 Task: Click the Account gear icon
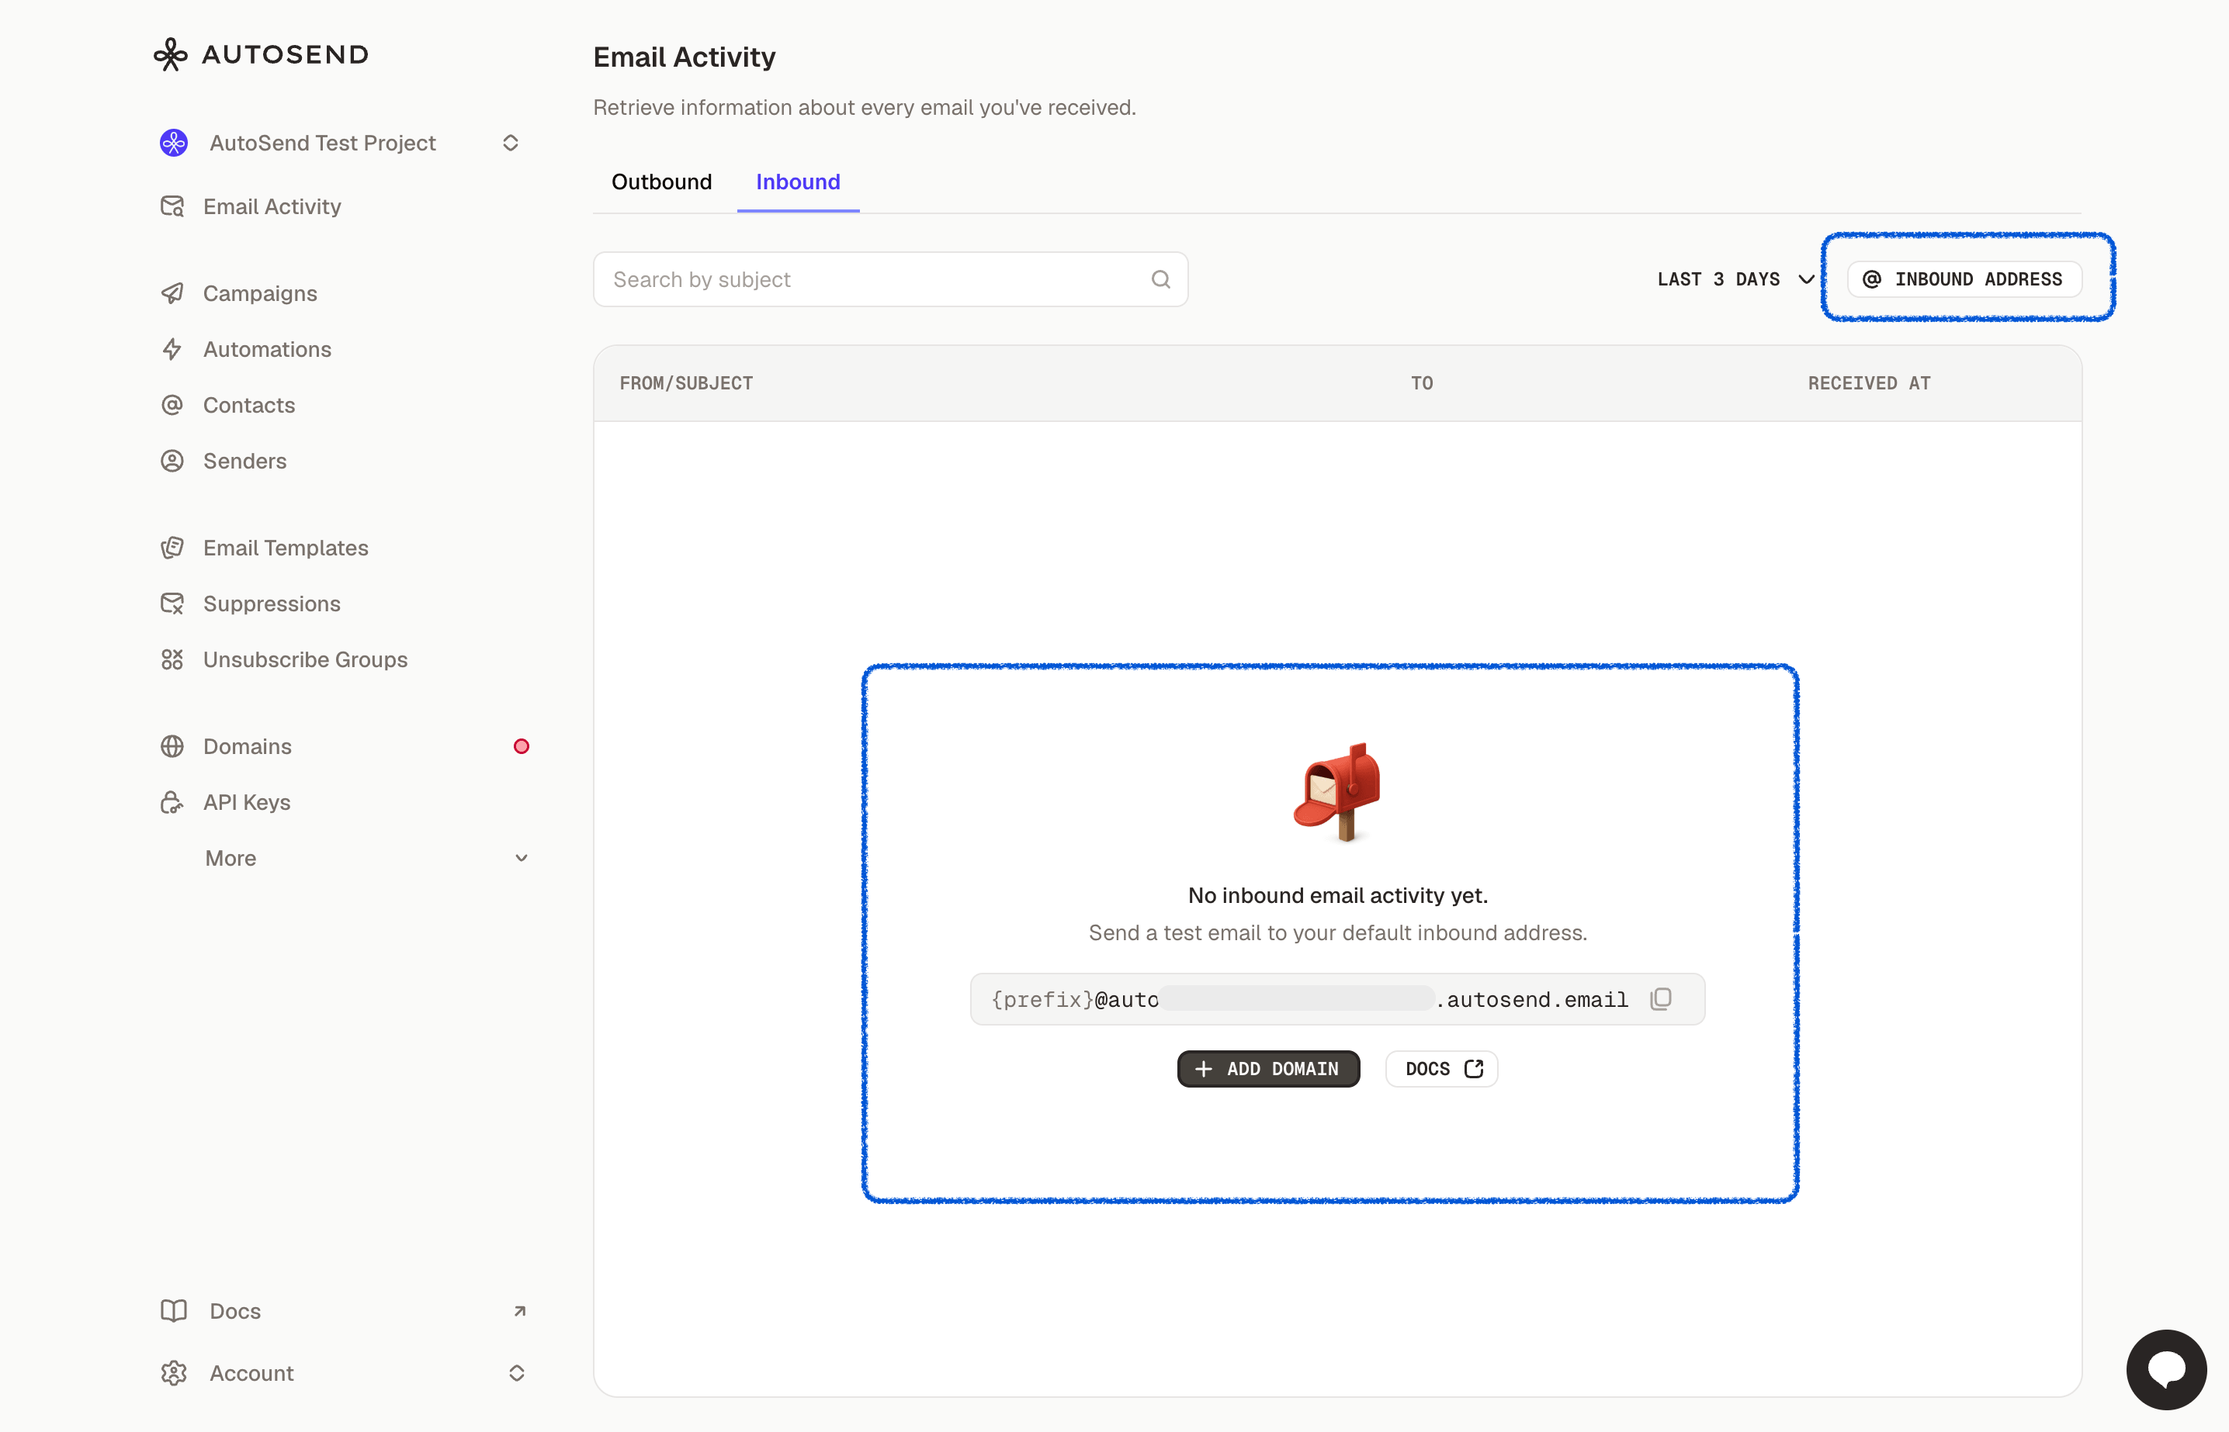(x=174, y=1372)
